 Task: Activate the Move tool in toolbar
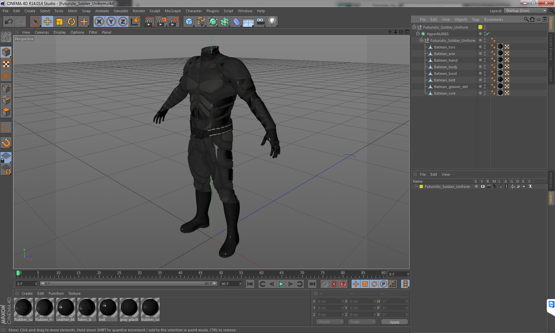48,22
